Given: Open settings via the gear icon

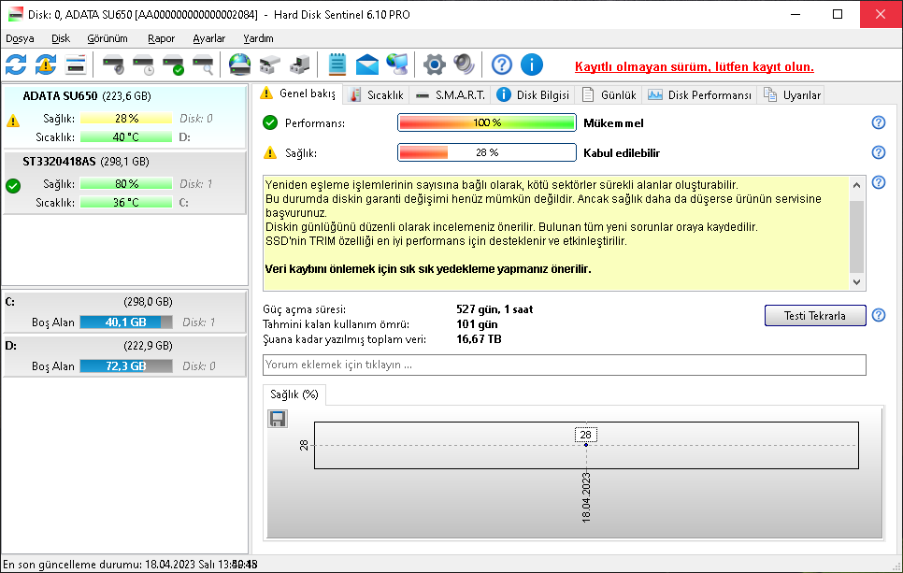Looking at the screenshot, I should (x=435, y=64).
